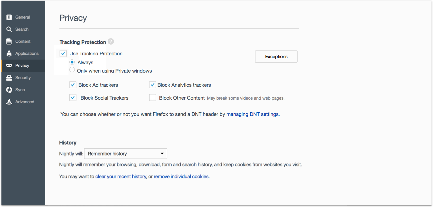The width and height of the screenshot is (433, 207).
Task: Click the Sync arrows icon
Action: pyautogui.click(x=9, y=90)
